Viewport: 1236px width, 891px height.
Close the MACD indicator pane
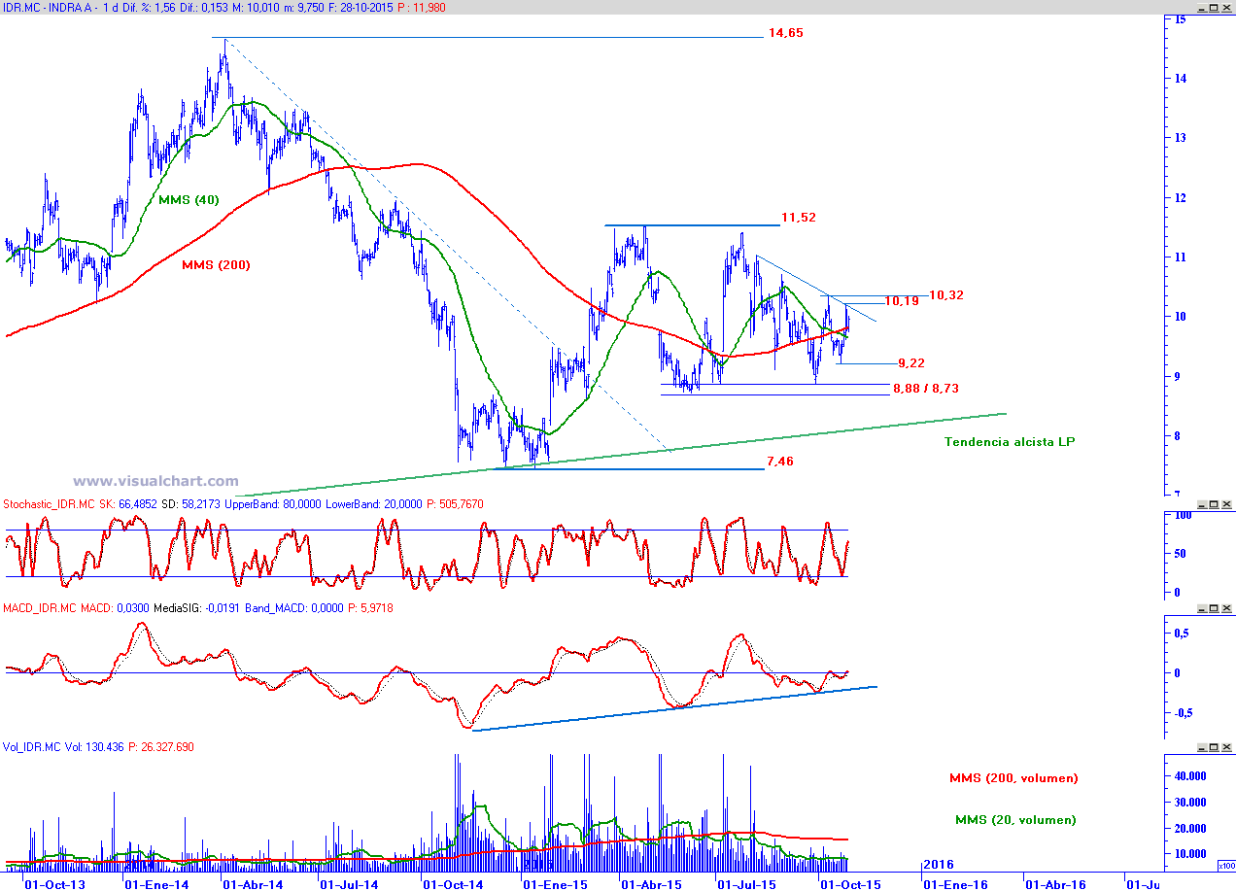point(1226,608)
